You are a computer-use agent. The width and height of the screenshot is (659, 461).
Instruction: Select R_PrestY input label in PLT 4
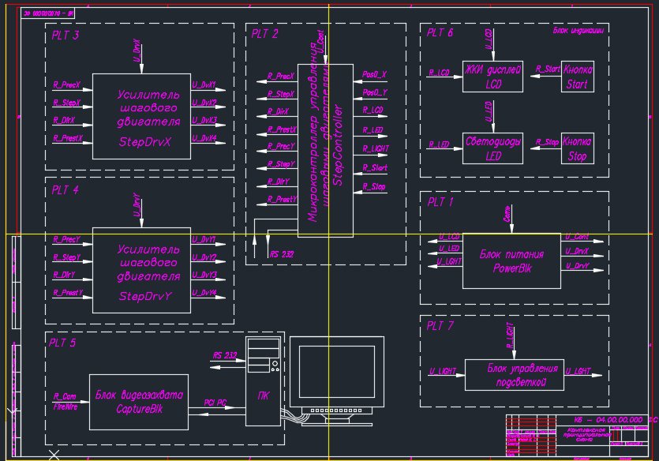point(68,293)
